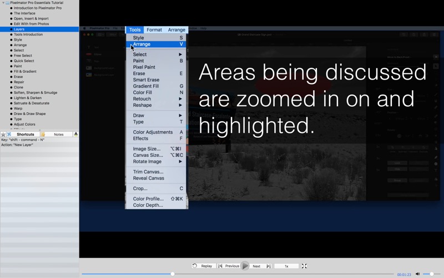
Task: Select Adjust Colors chapter
Action: pyautogui.click(x=24, y=124)
